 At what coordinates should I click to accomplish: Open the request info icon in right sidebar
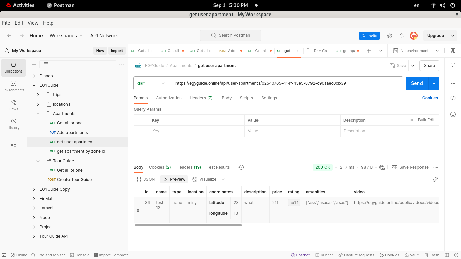click(453, 114)
